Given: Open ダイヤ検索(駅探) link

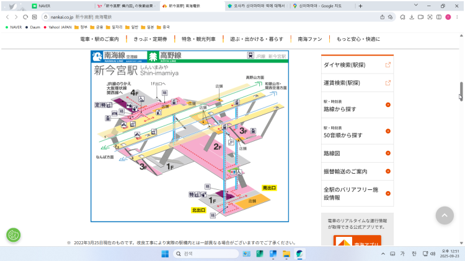Looking at the screenshot, I should pyautogui.click(x=357, y=65).
